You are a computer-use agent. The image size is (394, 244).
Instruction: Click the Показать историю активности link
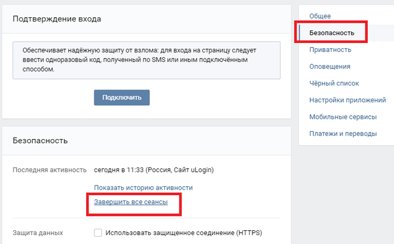point(143,187)
